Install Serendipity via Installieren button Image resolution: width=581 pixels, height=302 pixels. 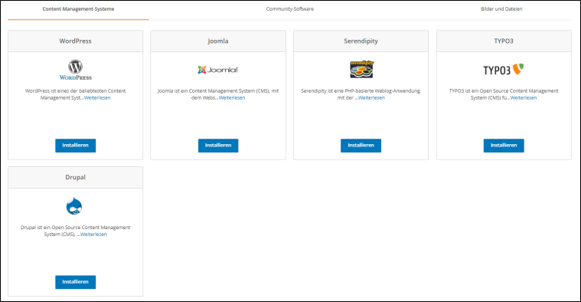[x=361, y=146]
